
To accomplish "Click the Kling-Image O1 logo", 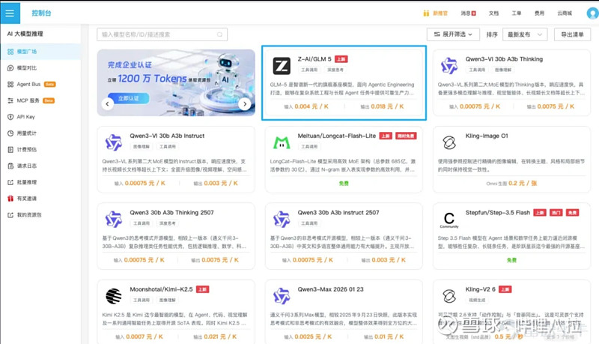I will tap(449, 142).
